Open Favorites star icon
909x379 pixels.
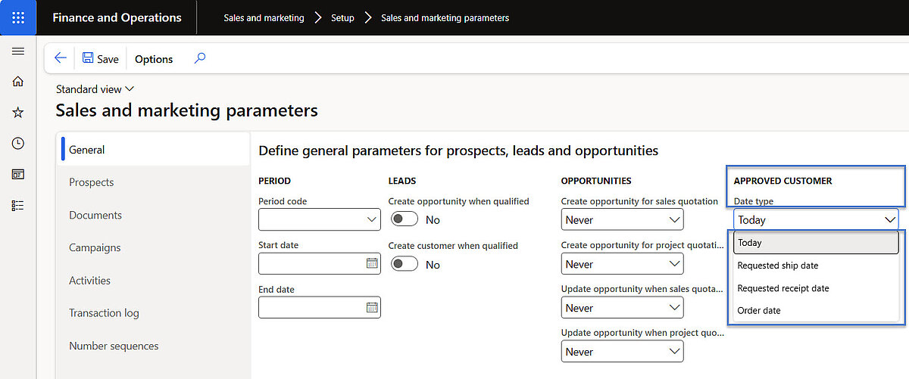pos(18,113)
